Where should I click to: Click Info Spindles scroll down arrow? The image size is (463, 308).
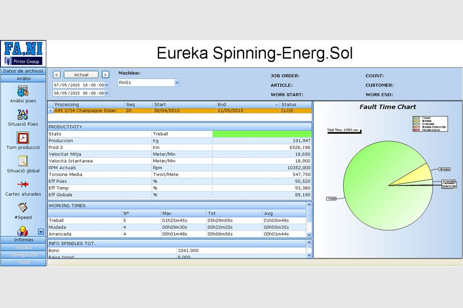(x=309, y=255)
